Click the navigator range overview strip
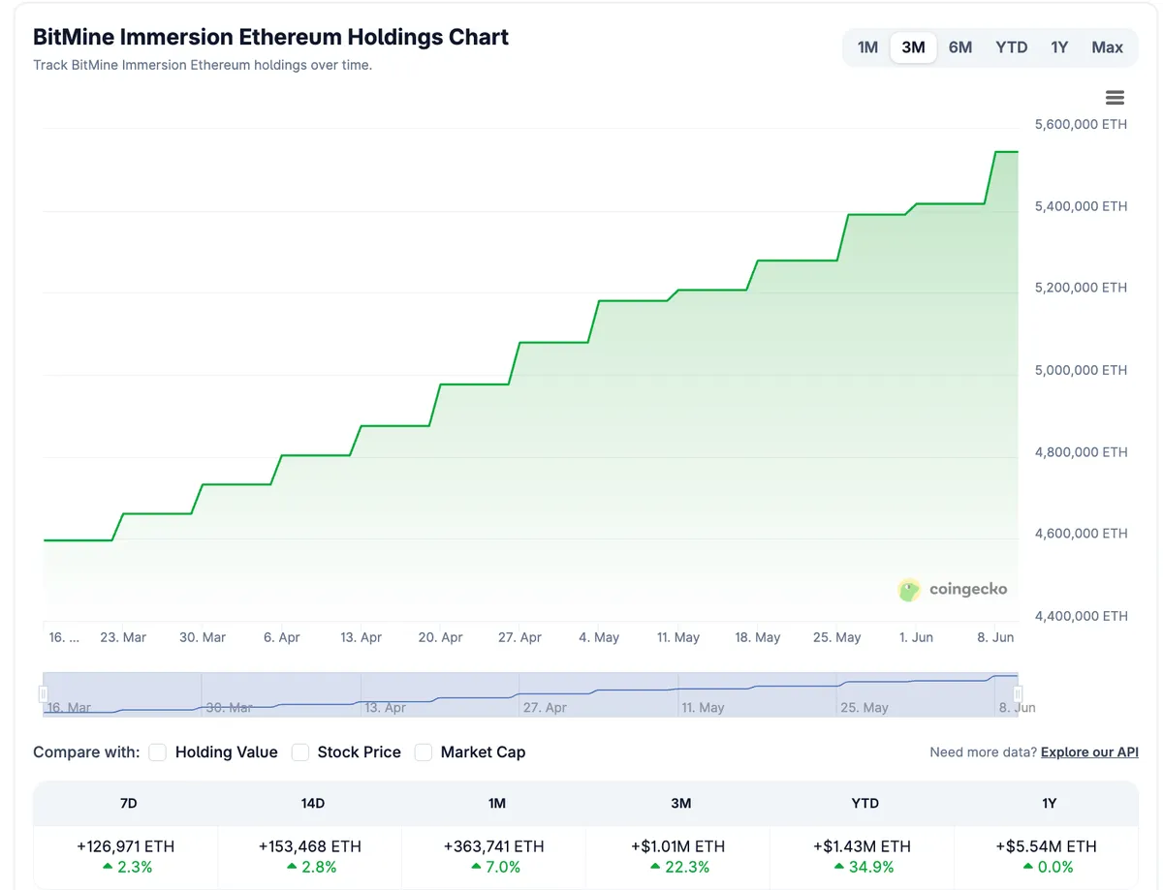 [x=530, y=694]
